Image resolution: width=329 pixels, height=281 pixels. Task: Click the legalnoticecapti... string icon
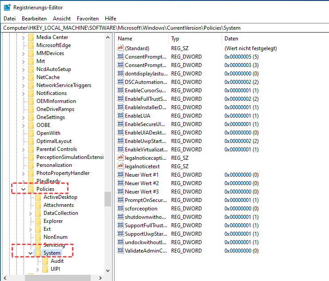tap(120, 158)
